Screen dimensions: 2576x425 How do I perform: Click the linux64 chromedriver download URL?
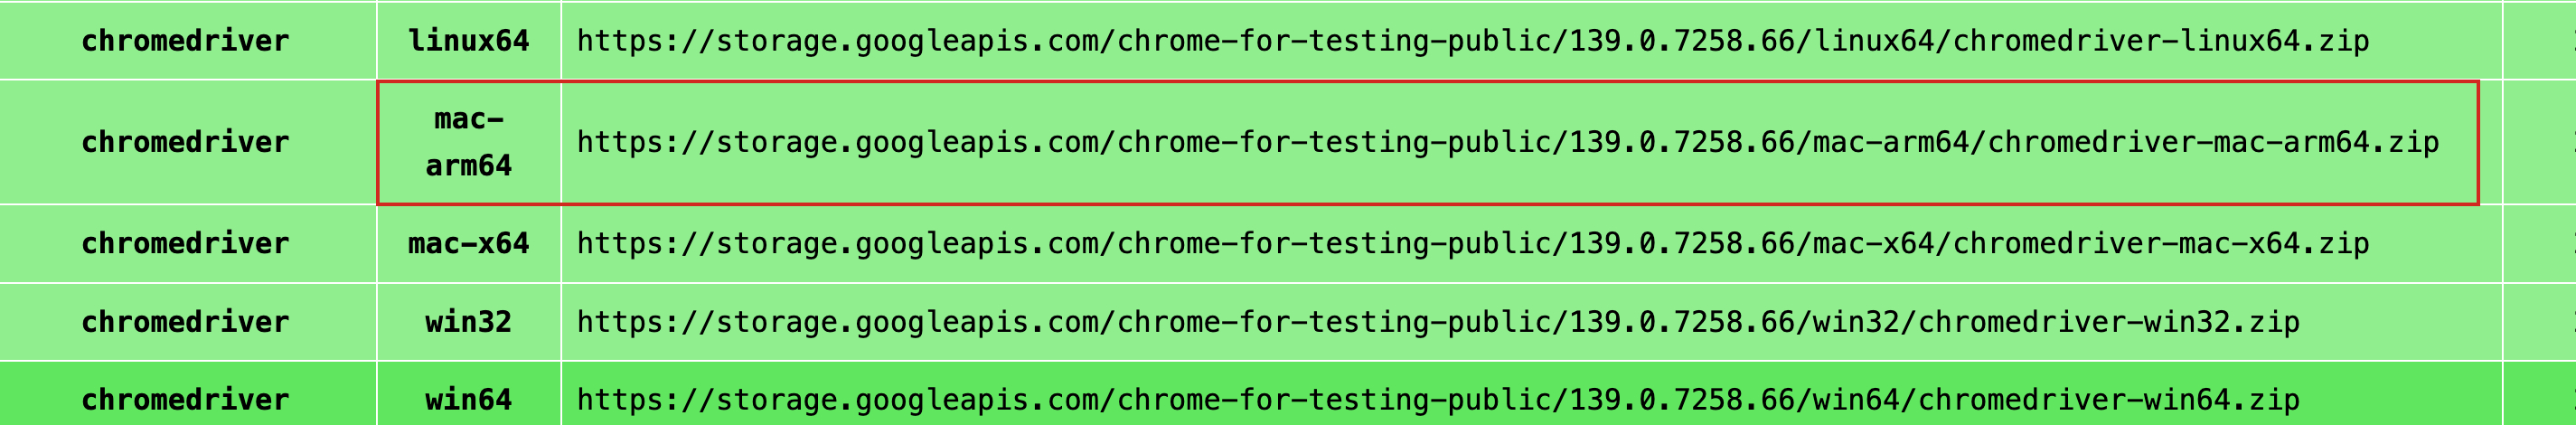pos(1472,41)
